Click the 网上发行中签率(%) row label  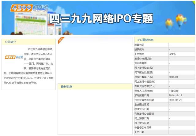(x=145, y=82)
